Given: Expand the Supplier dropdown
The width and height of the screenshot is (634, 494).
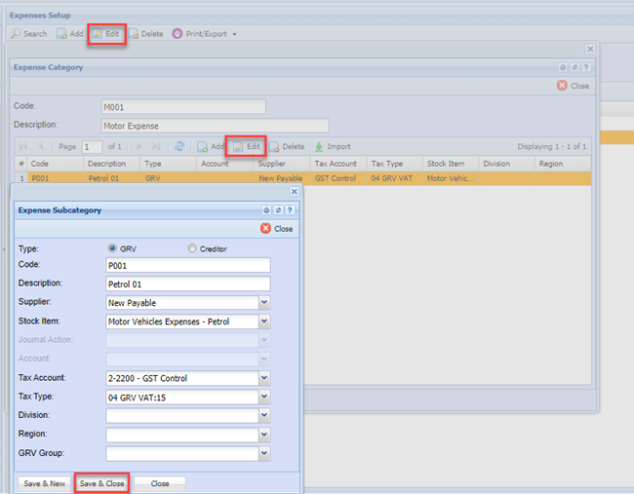Looking at the screenshot, I should [263, 303].
